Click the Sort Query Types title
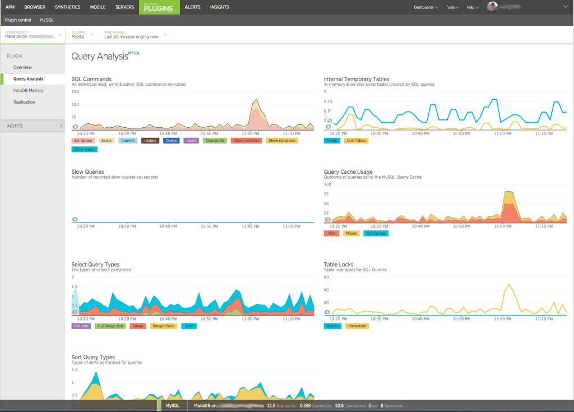 (x=93, y=357)
